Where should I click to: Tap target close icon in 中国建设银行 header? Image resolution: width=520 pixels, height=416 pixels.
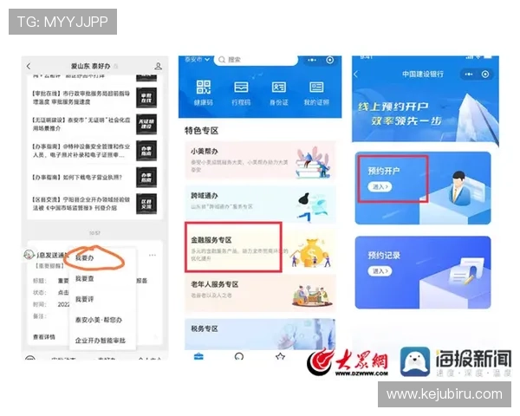tap(485, 75)
